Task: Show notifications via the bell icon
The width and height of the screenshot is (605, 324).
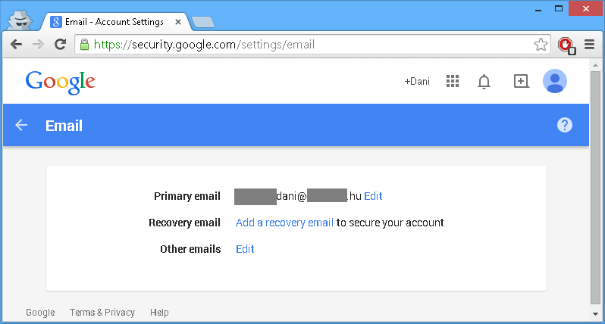Action: pyautogui.click(x=484, y=82)
